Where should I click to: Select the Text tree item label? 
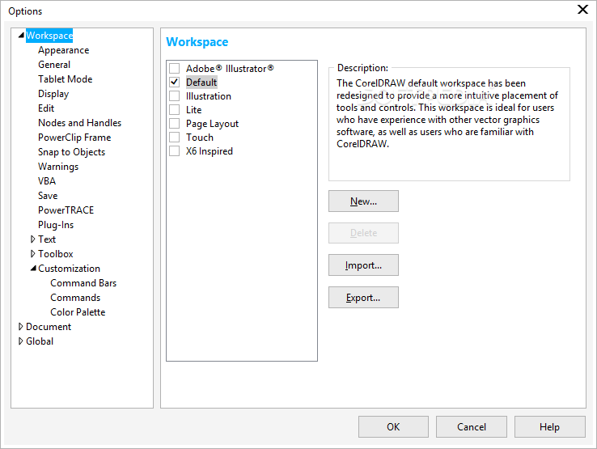[x=47, y=239]
